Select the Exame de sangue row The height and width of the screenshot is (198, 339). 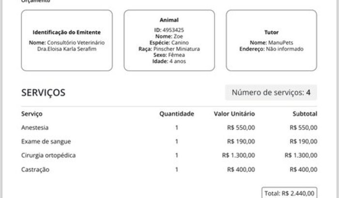[169, 141]
